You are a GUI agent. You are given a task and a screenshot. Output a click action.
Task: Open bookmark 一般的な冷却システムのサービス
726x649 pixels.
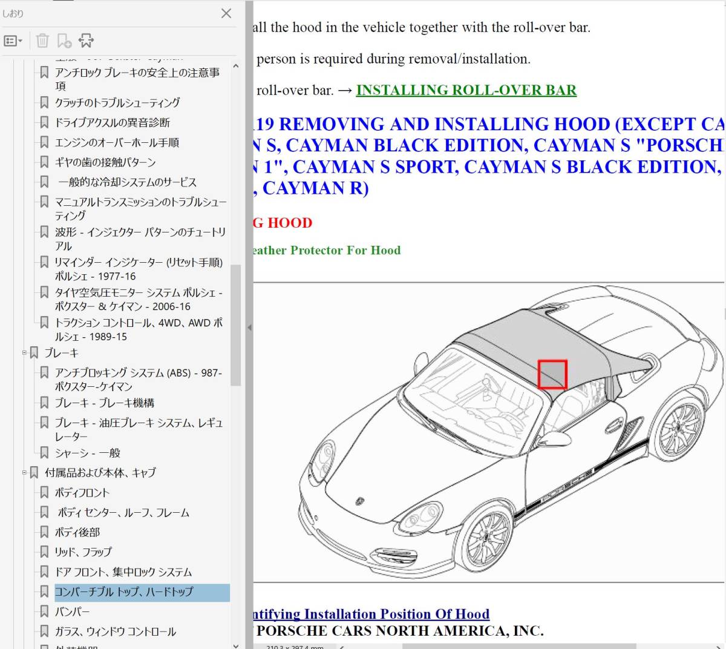[127, 182]
